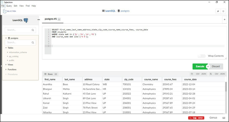Image resolution: width=229 pixels, height=122 pixels.
Task: Click the magnifier in the postgres items search box
Action: tap(33, 42)
